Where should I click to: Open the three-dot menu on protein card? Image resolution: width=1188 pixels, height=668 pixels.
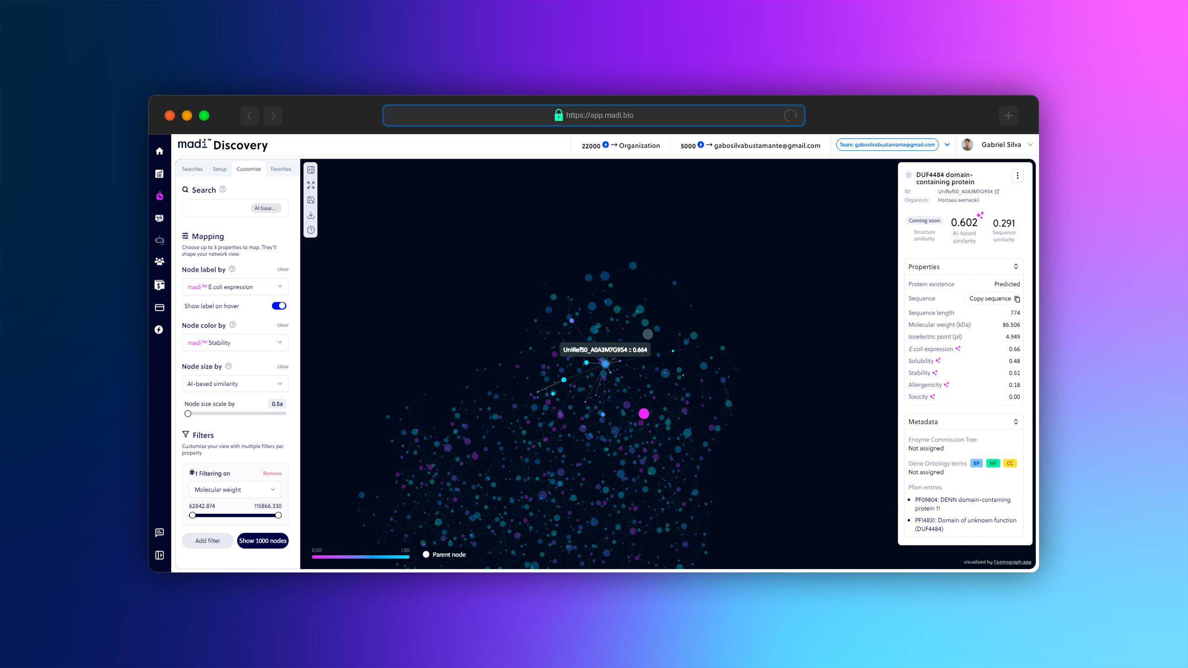point(1017,176)
